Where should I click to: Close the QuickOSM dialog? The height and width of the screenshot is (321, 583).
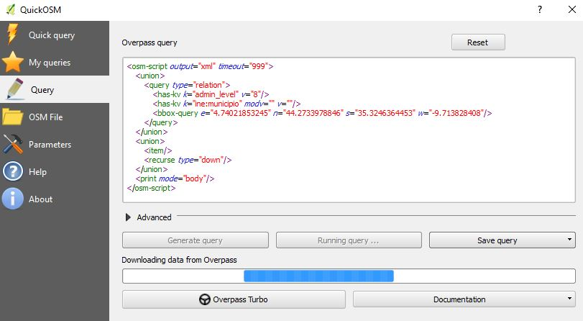coord(571,9)
